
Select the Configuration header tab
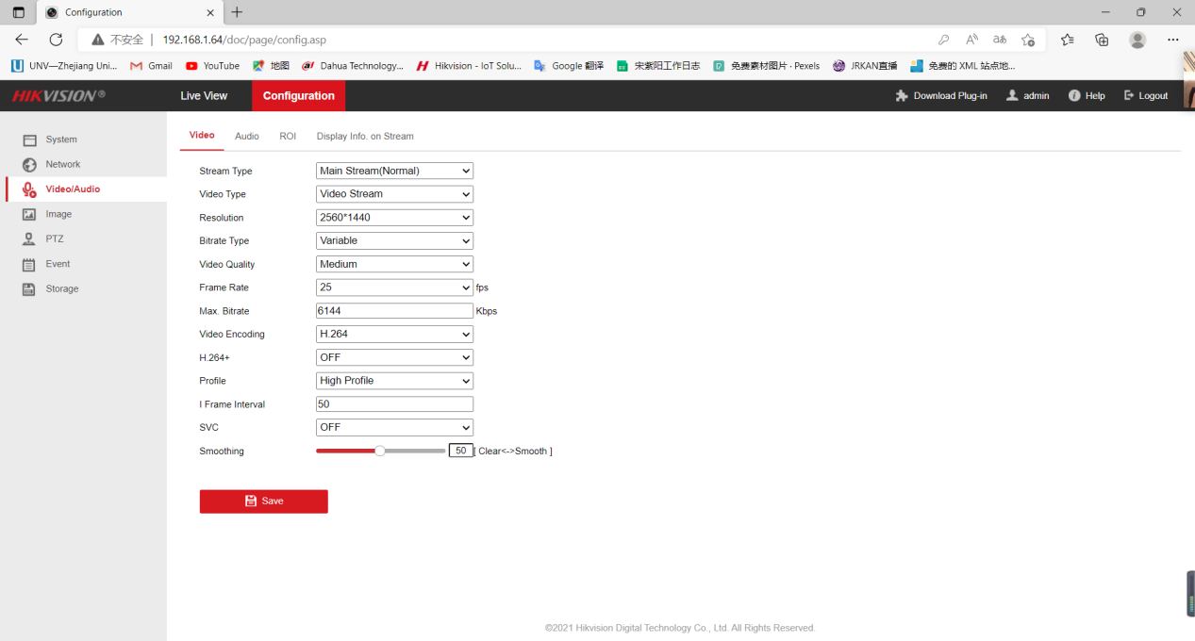298,96
